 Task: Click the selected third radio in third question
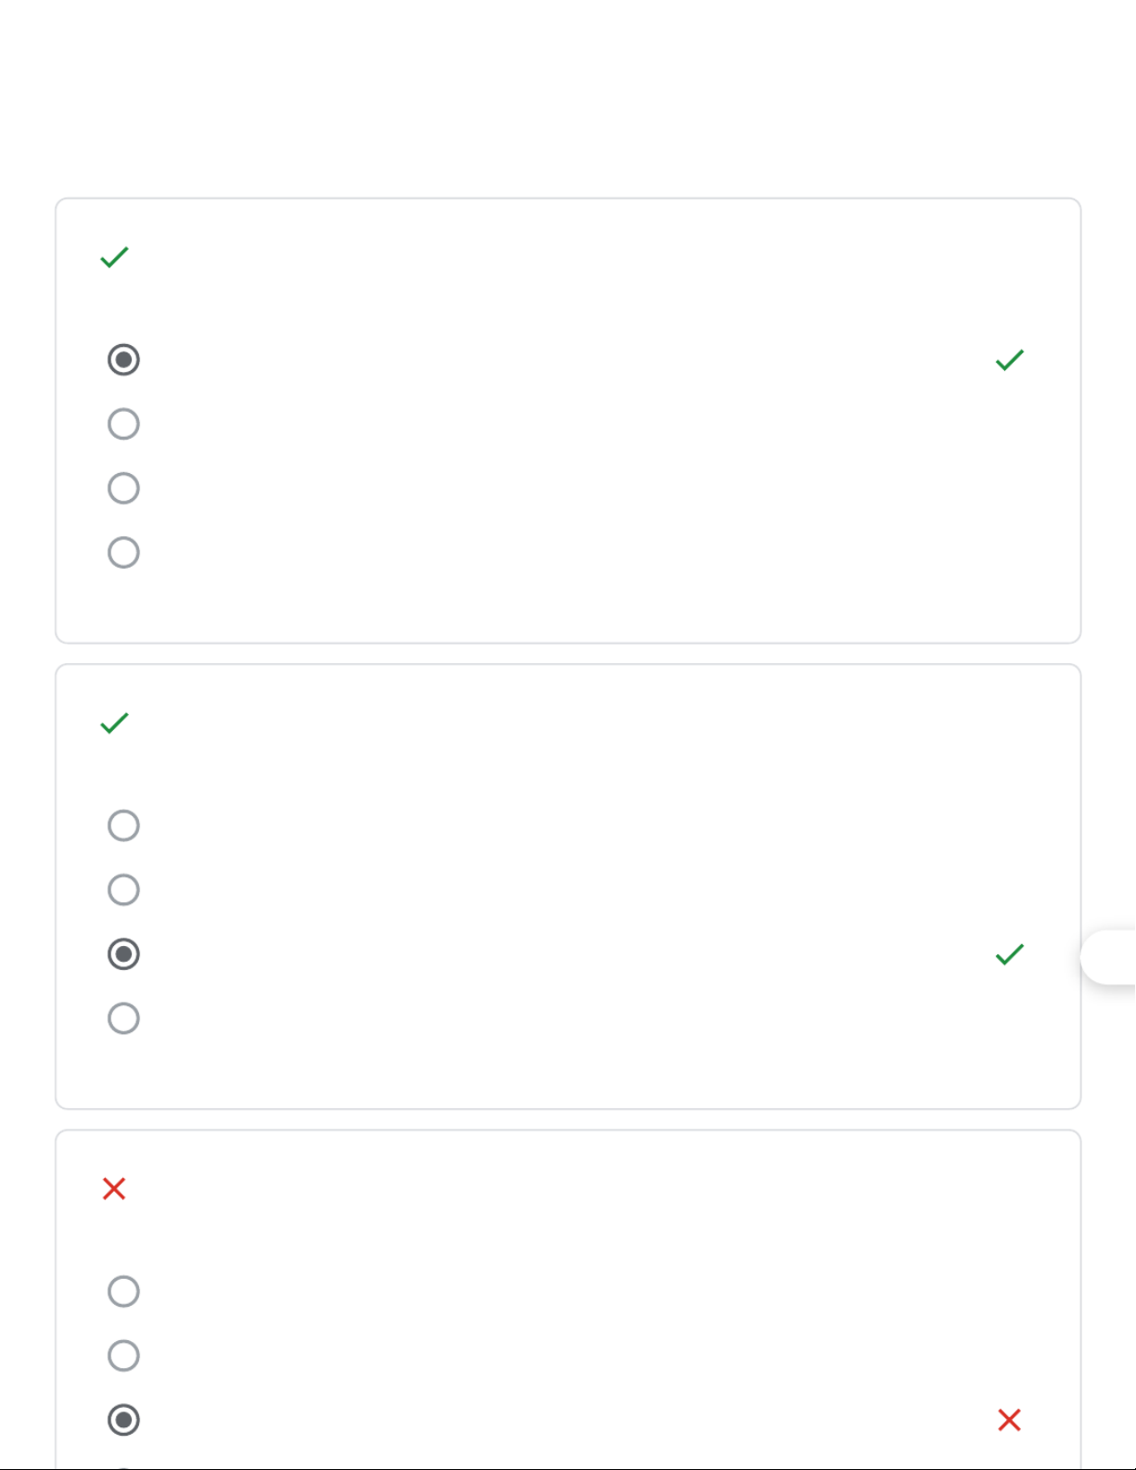123,1420
